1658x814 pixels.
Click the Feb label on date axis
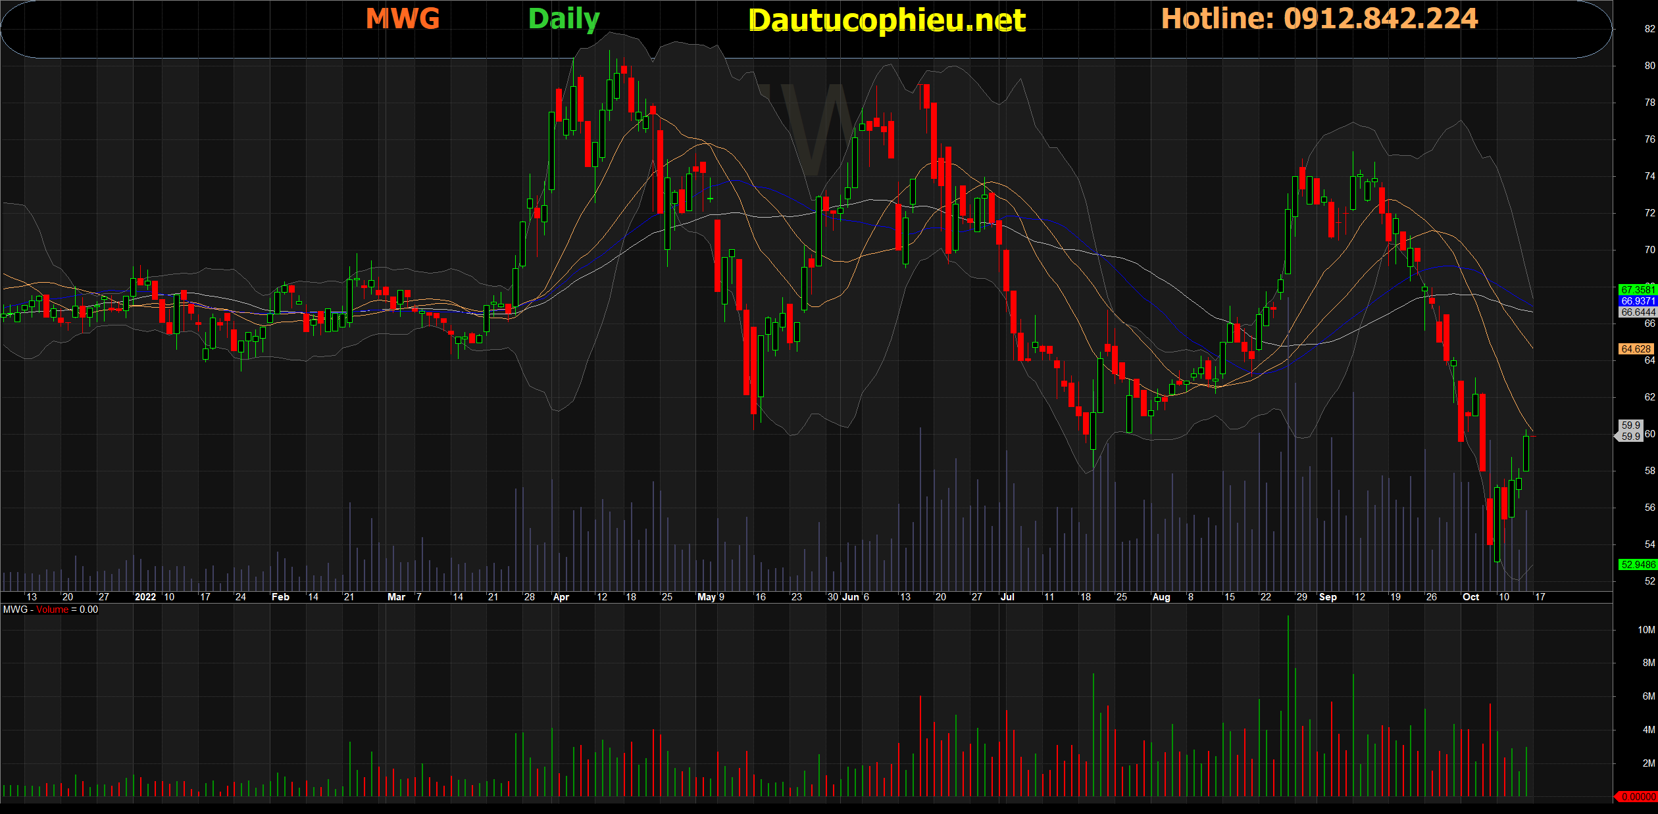[280, 597]
